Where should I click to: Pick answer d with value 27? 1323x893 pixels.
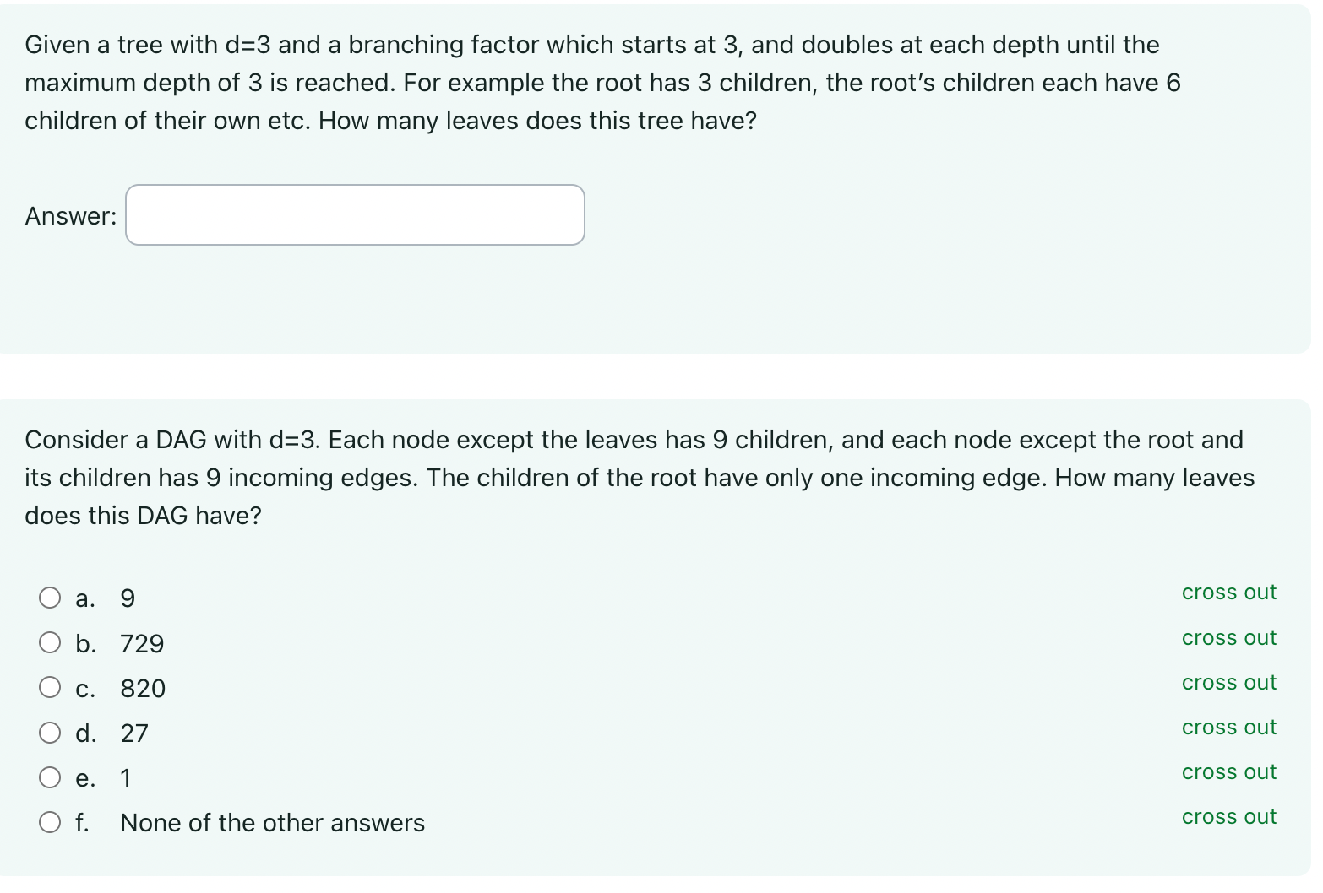tap(50, 732)
